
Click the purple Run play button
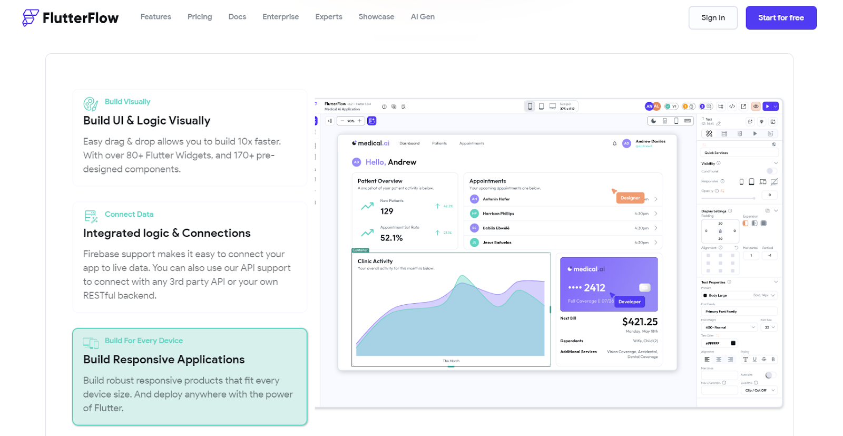(x=768, y=106)
